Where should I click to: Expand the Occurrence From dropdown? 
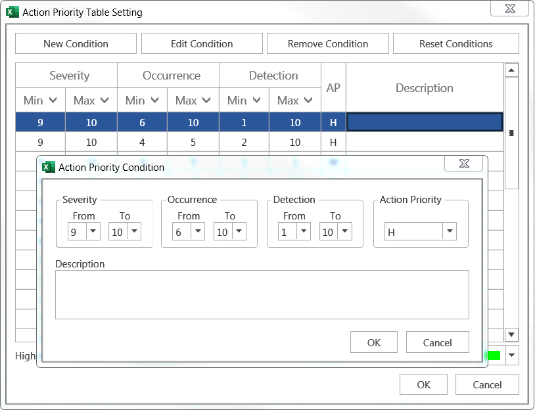pos(198,231)
